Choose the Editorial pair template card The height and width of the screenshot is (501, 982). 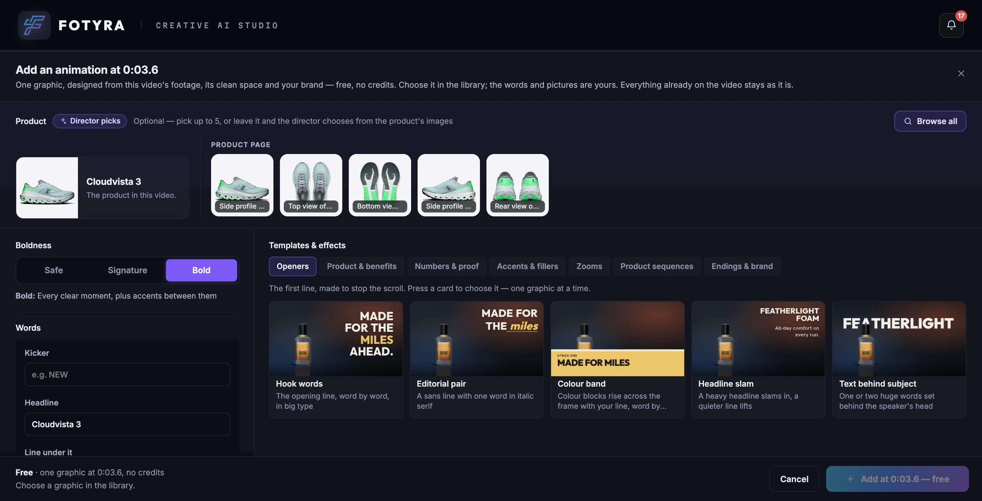[x=476, y=360]
